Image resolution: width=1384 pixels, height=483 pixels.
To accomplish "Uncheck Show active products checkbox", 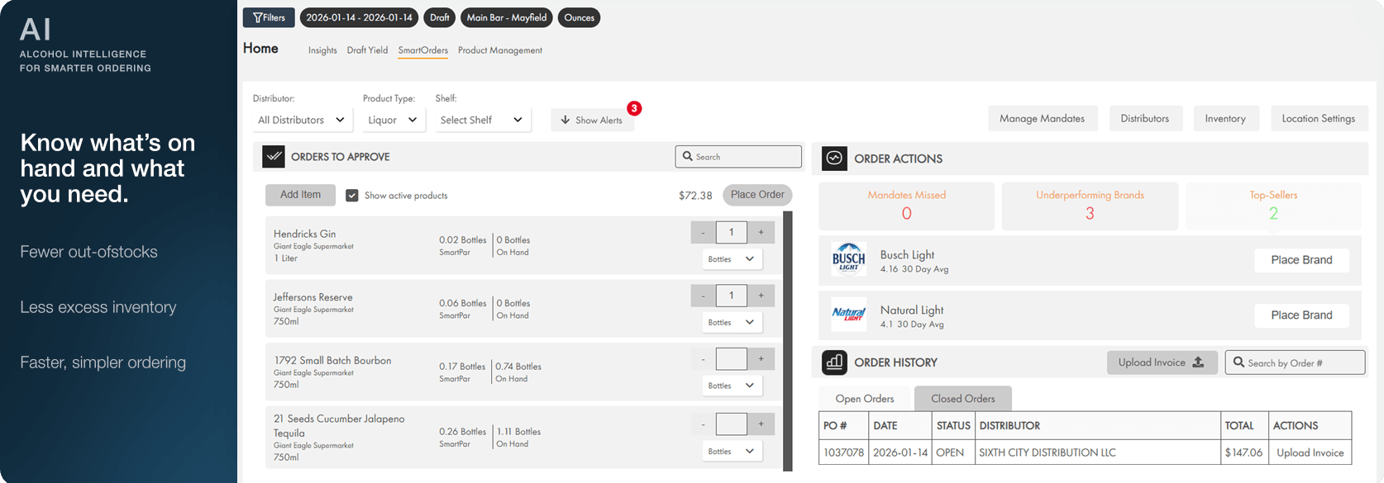I will point(352,196).
